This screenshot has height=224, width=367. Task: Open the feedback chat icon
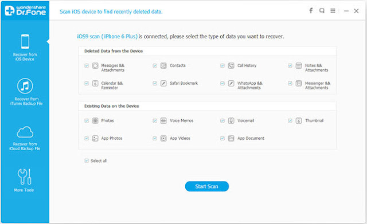[322, 10]
